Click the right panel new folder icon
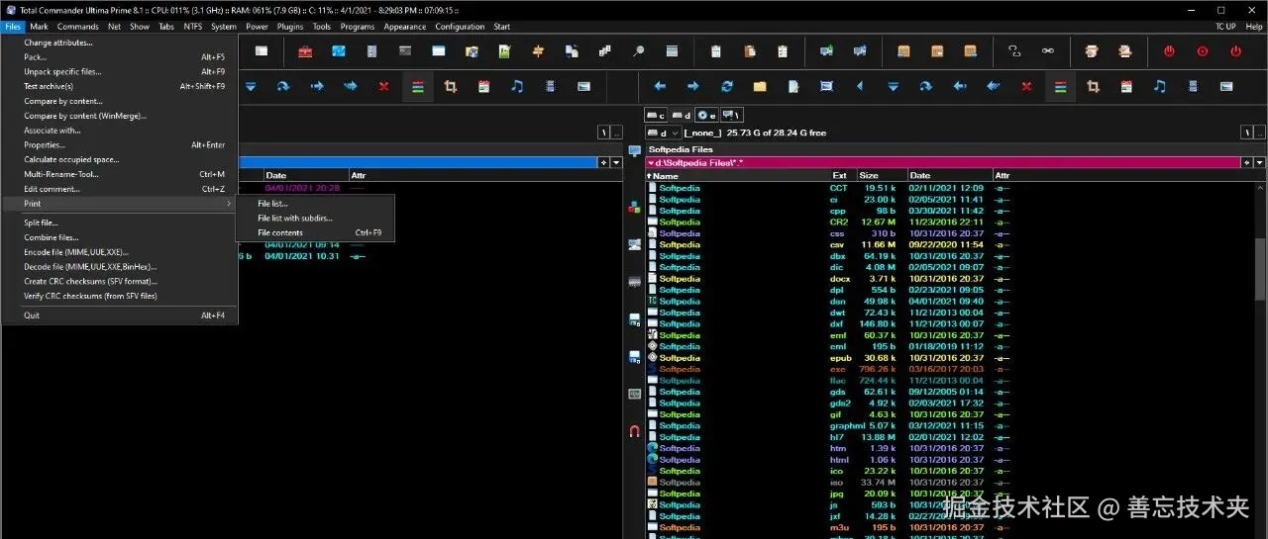Screen dimensions: 1268x539 (x=760, y=87)
